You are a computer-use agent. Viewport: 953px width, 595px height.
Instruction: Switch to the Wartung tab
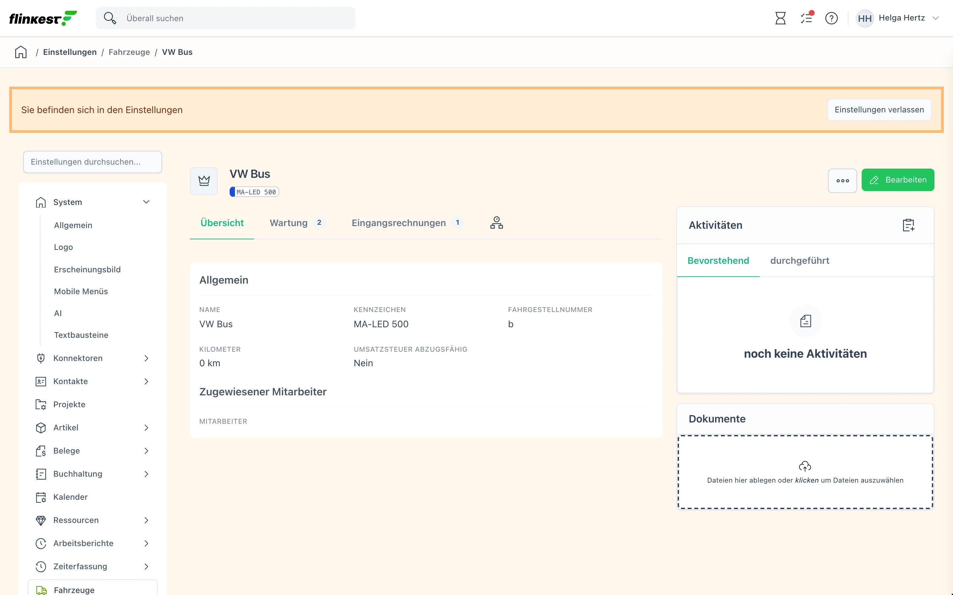[x=297, y=223]
